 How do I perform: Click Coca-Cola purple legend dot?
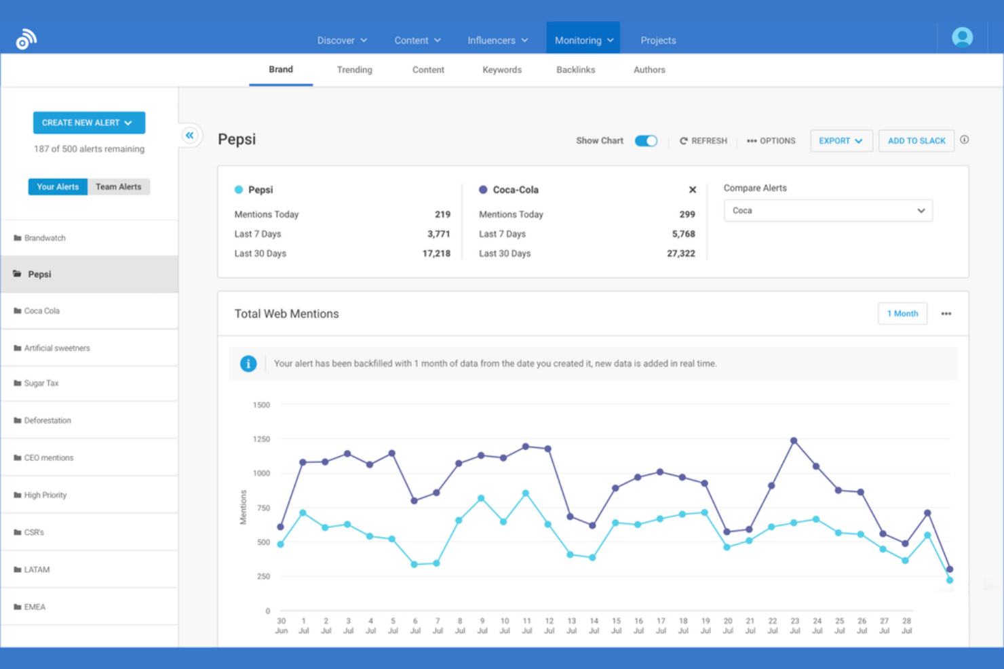[483, 190]
